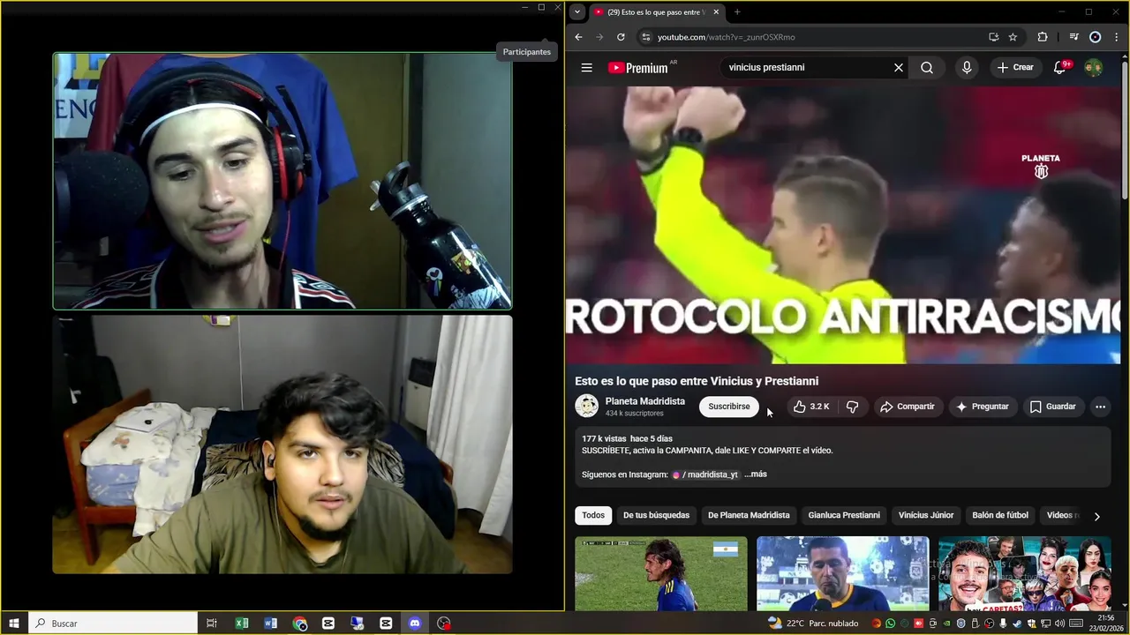
Task: Subscribe with the Suscribirse button
Action: pos(729,407)
